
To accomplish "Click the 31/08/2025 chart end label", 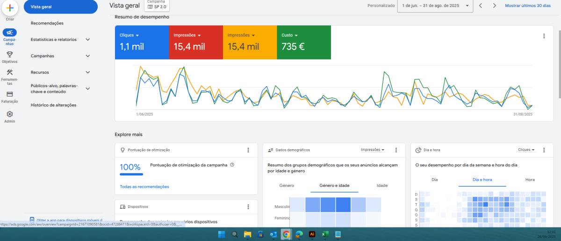I will (523, 114).
